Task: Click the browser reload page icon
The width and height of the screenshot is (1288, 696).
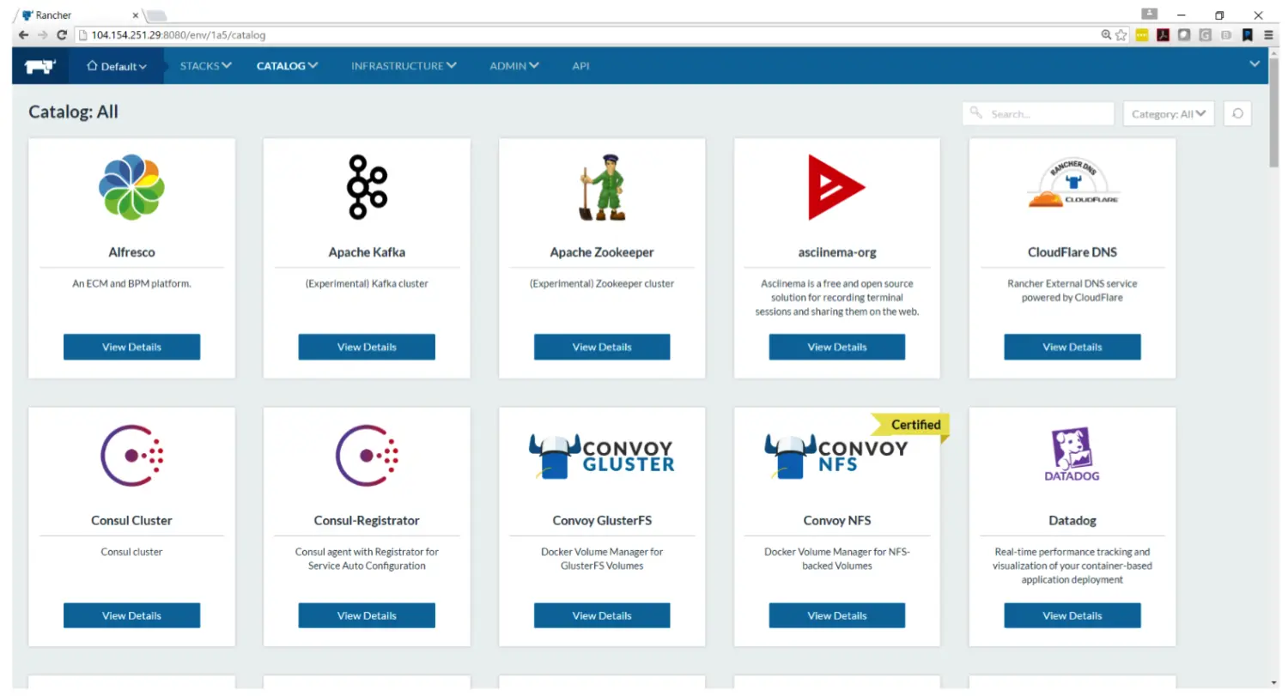Action: pyautogui.click(x=62, y=35)
